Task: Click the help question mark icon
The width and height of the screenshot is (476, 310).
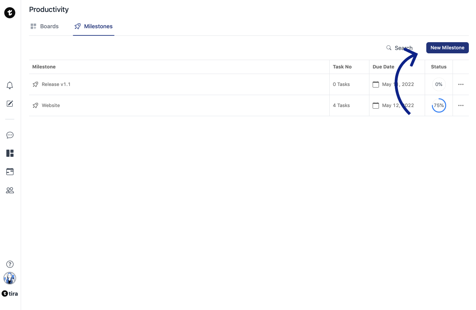Action: [10, 264]
